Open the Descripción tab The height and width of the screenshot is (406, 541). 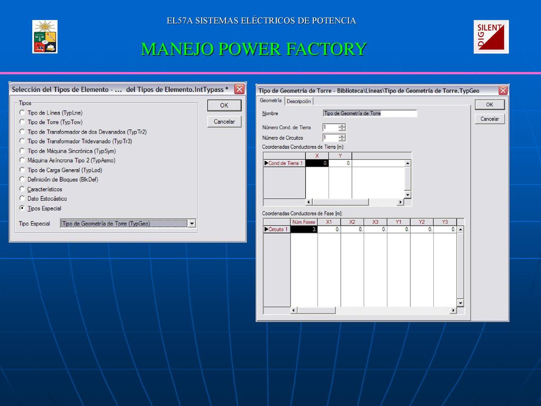coord(299,101)
